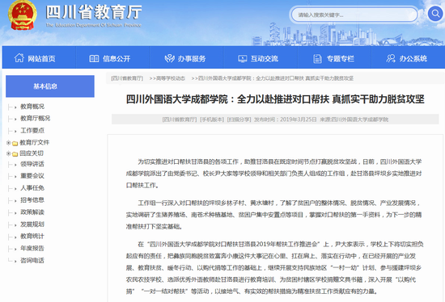Click the national emblem logo
This screenshot has height=302, width=445.
coord(22,15)
